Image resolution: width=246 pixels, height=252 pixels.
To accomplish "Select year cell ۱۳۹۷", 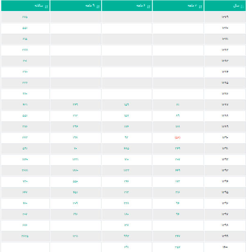I will pyautogui.click(x=225, y=214).
